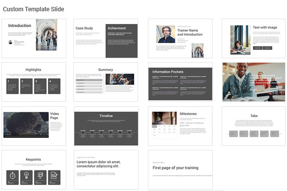
Task: Click the last tab box in Tabs slide
Action: click(275, 134)
